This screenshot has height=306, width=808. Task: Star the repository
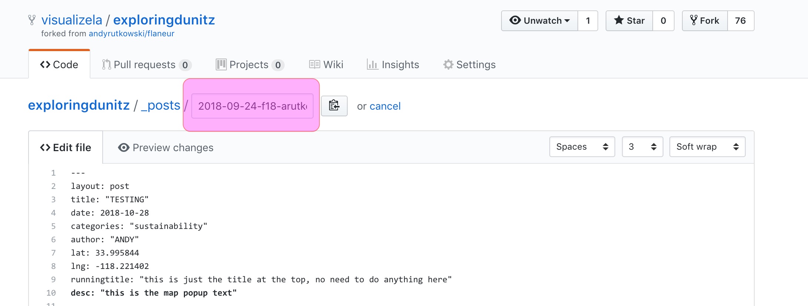pos(629,21)
